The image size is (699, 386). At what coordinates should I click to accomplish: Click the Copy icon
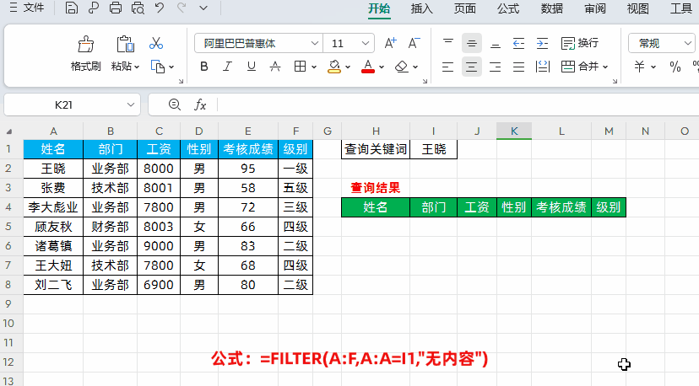(x=158, y=67)
